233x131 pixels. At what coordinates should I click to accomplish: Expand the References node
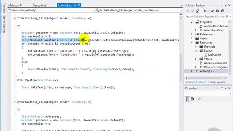[x=191, y=34]
